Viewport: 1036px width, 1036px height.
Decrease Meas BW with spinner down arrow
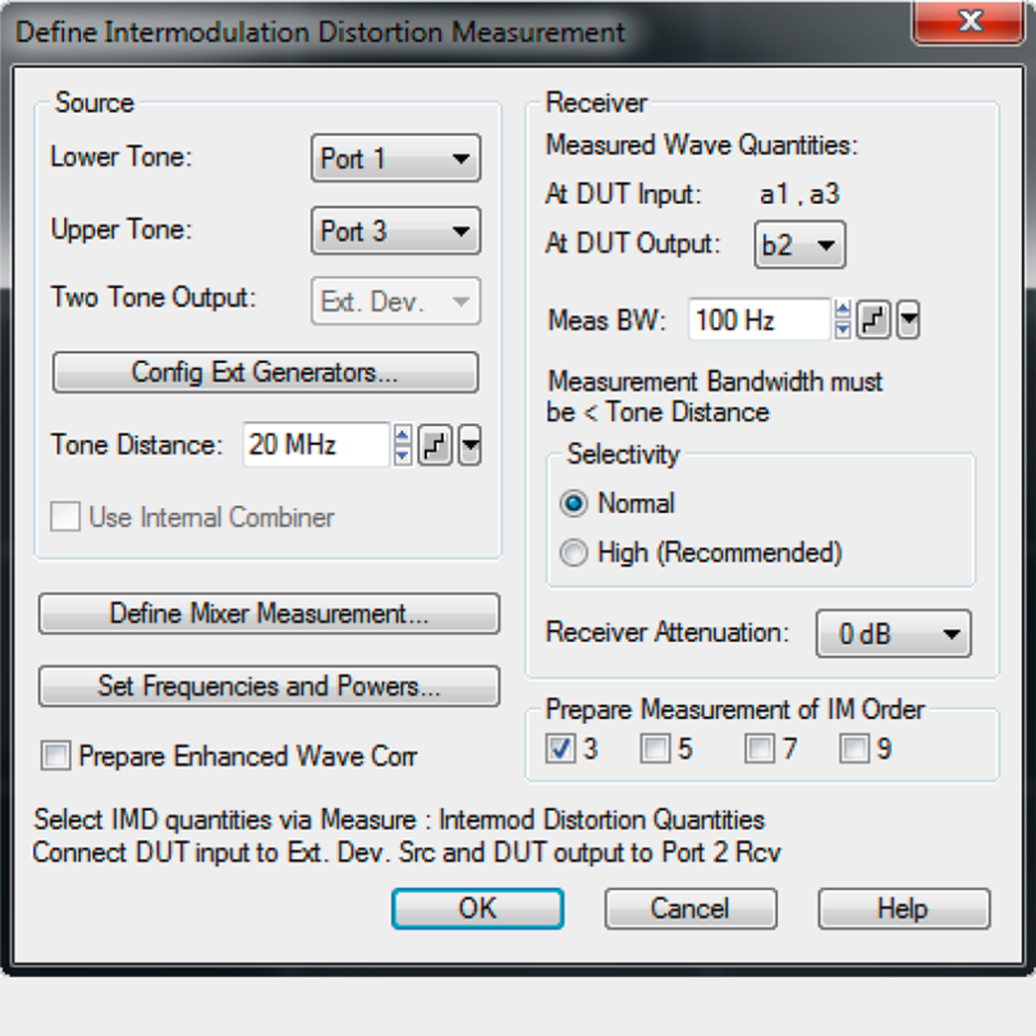point(843,329)
